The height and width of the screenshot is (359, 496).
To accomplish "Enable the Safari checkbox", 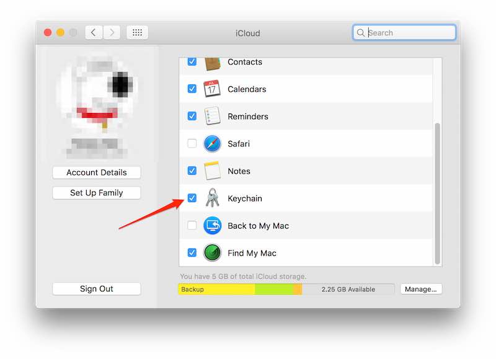I will pos(192,143).
